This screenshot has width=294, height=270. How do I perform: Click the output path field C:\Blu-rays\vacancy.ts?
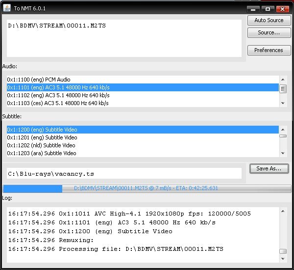[124, 173]
